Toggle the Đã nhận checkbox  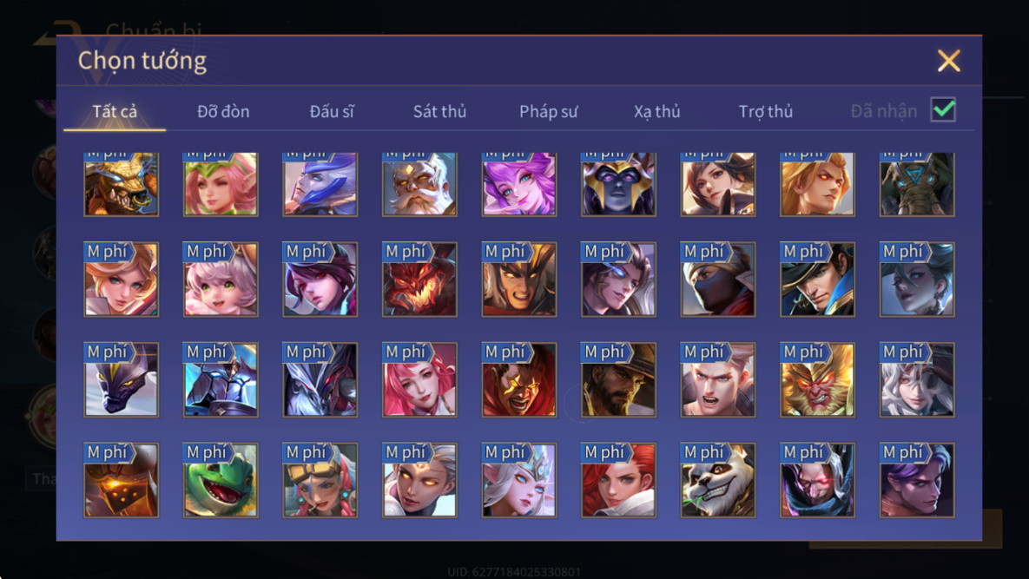click(943, 109)
